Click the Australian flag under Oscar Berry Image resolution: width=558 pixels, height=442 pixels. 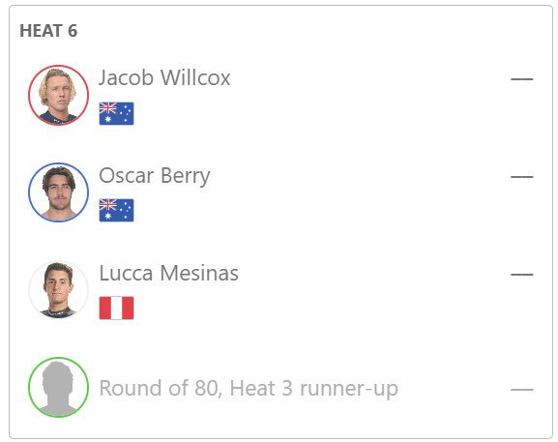tap(116, 210)
